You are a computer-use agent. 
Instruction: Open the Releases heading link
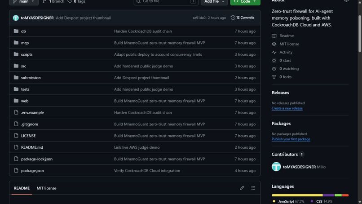280,93
